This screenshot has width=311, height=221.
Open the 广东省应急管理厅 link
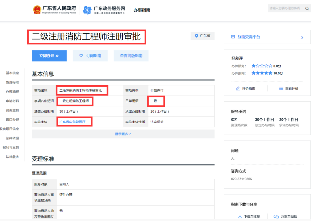click(72, 122)
